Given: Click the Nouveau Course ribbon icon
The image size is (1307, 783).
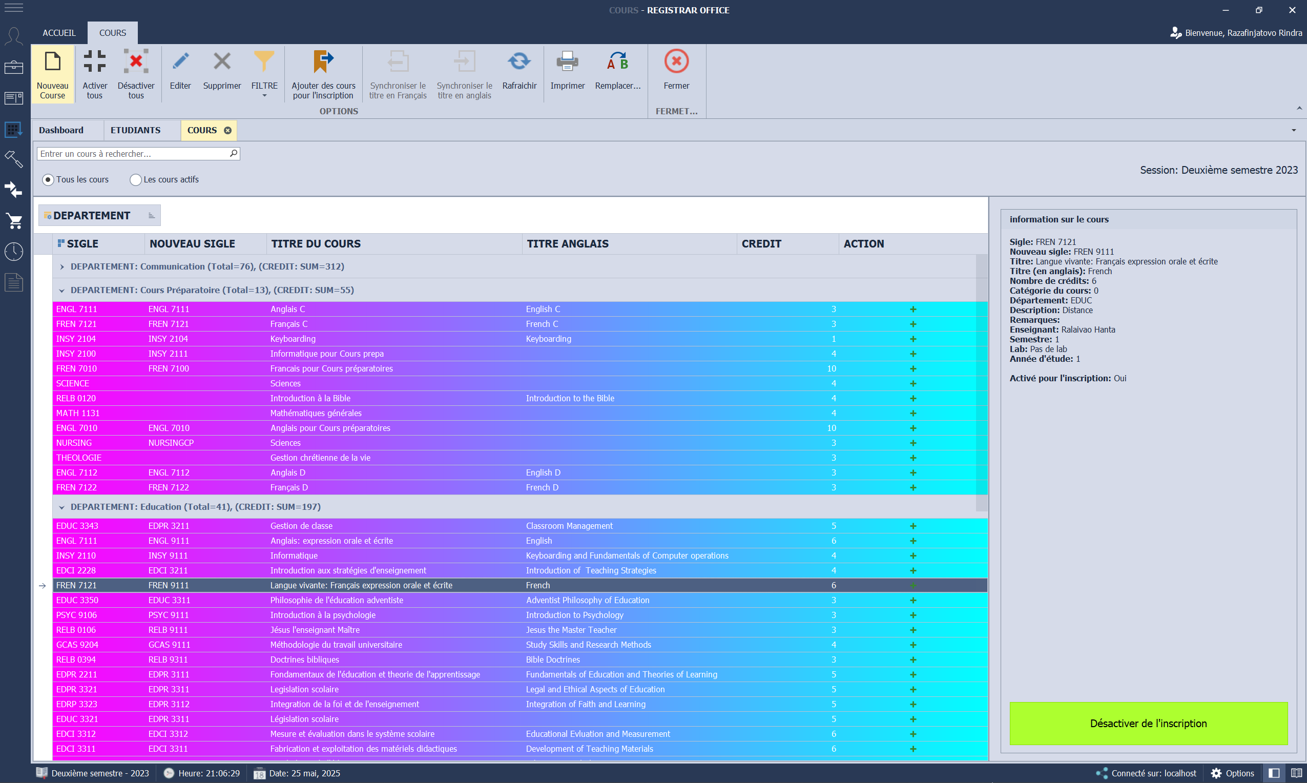Looking at the screenshot, I should click(52, 62).
